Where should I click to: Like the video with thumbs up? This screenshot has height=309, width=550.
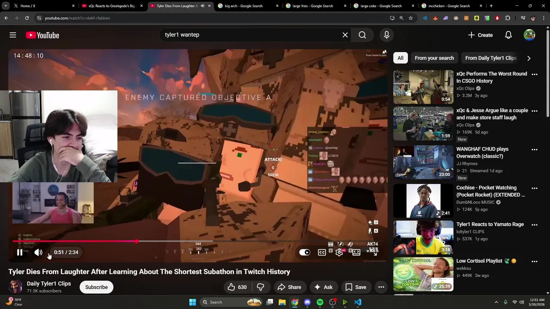pyautogui.click(x=237, y=287)
